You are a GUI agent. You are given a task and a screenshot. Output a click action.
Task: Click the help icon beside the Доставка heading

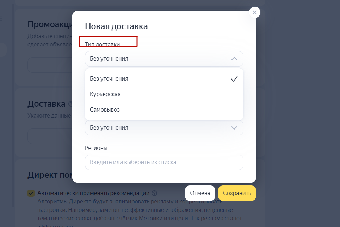[x=70, y=104]
